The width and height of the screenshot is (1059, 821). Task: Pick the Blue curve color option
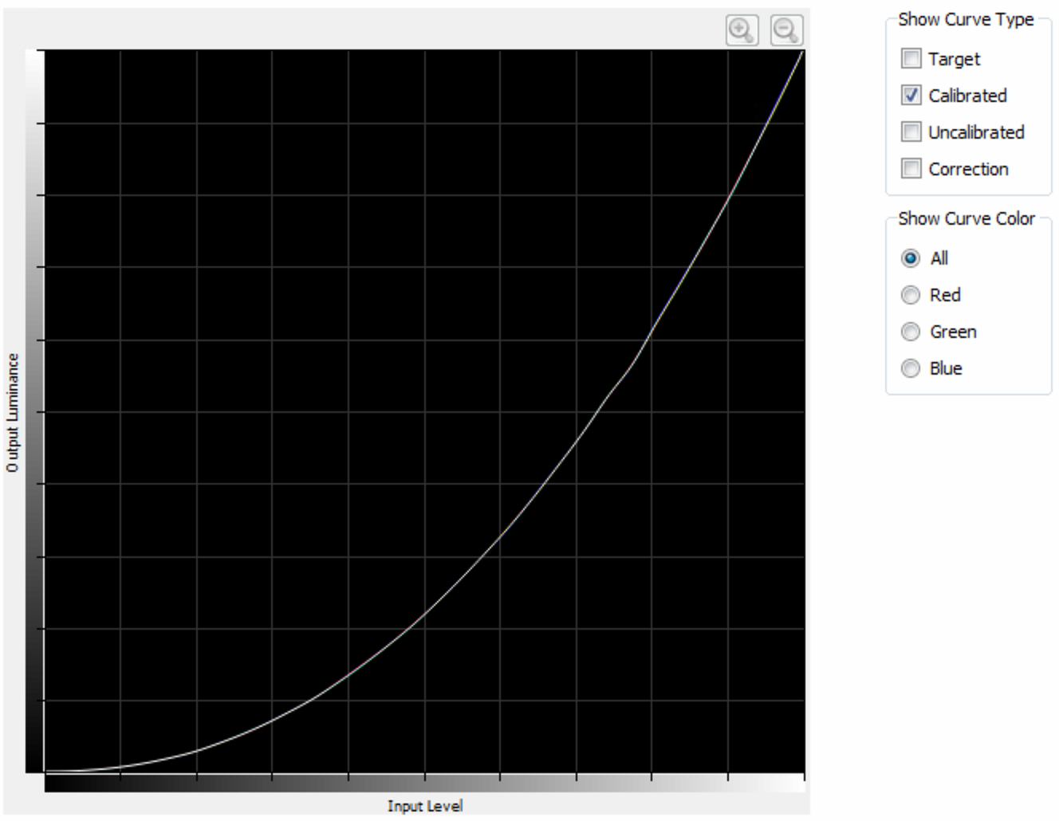tap(910, 368)
